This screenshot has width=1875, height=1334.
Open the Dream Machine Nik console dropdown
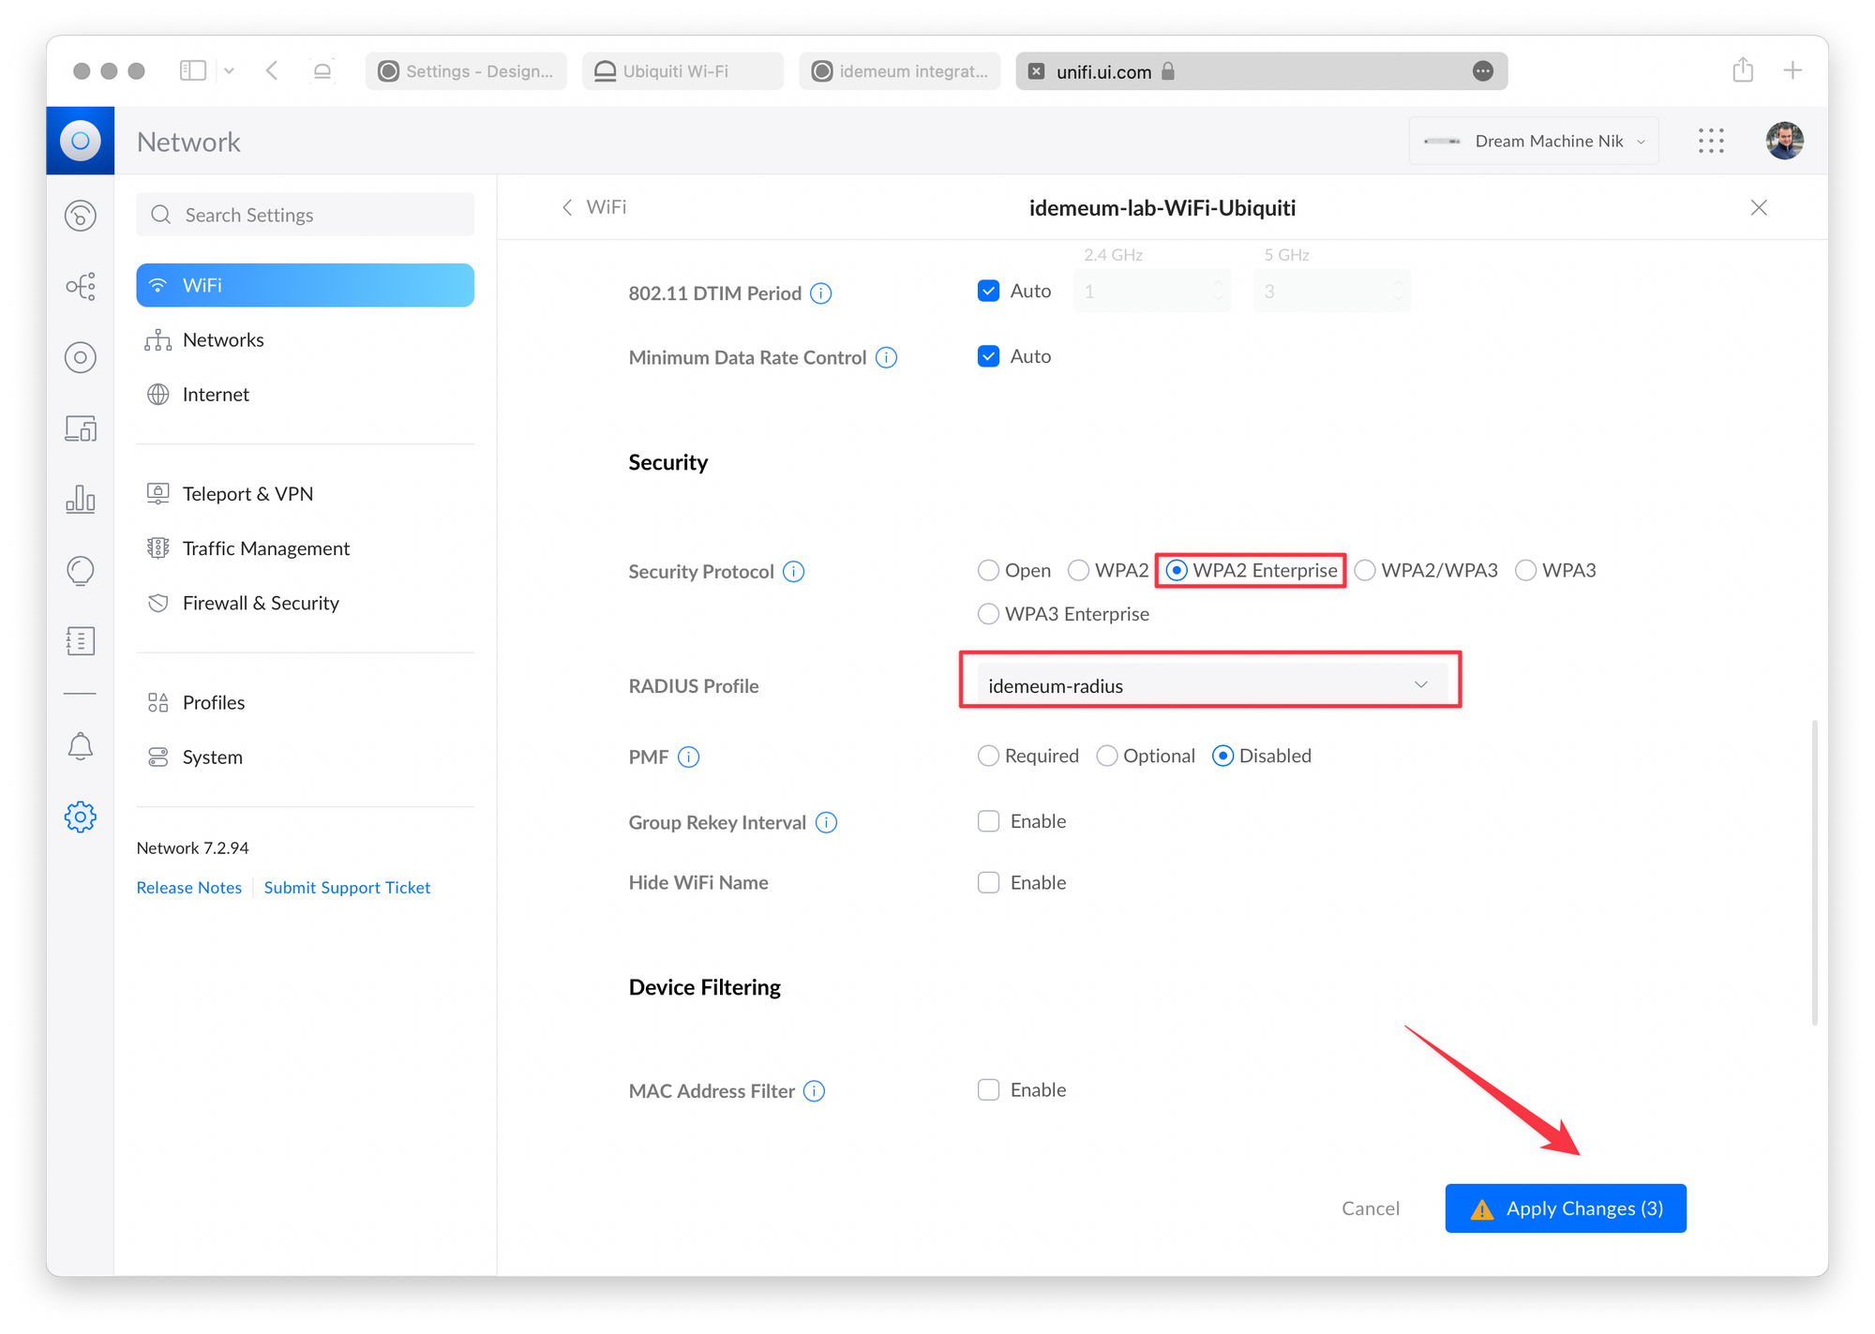tap(1534, 141)
